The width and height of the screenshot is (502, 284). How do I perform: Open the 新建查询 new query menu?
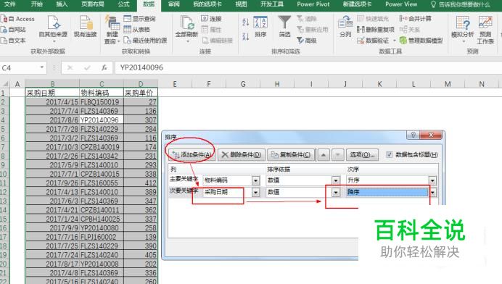pos(112,30)
